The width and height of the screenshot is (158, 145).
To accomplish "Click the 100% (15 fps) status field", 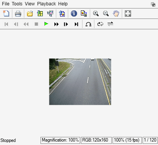I will tap(127, 140).
